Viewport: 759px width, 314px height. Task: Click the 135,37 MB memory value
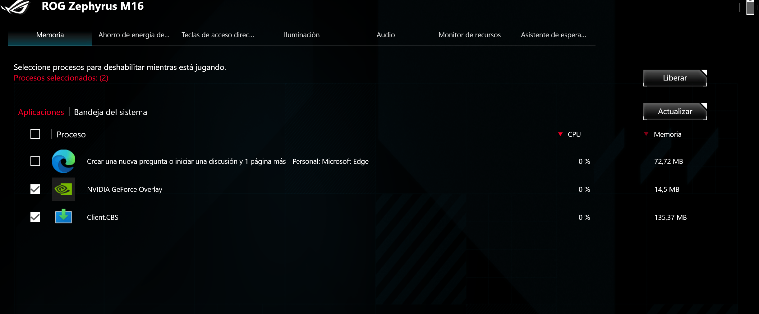point(670,217)
